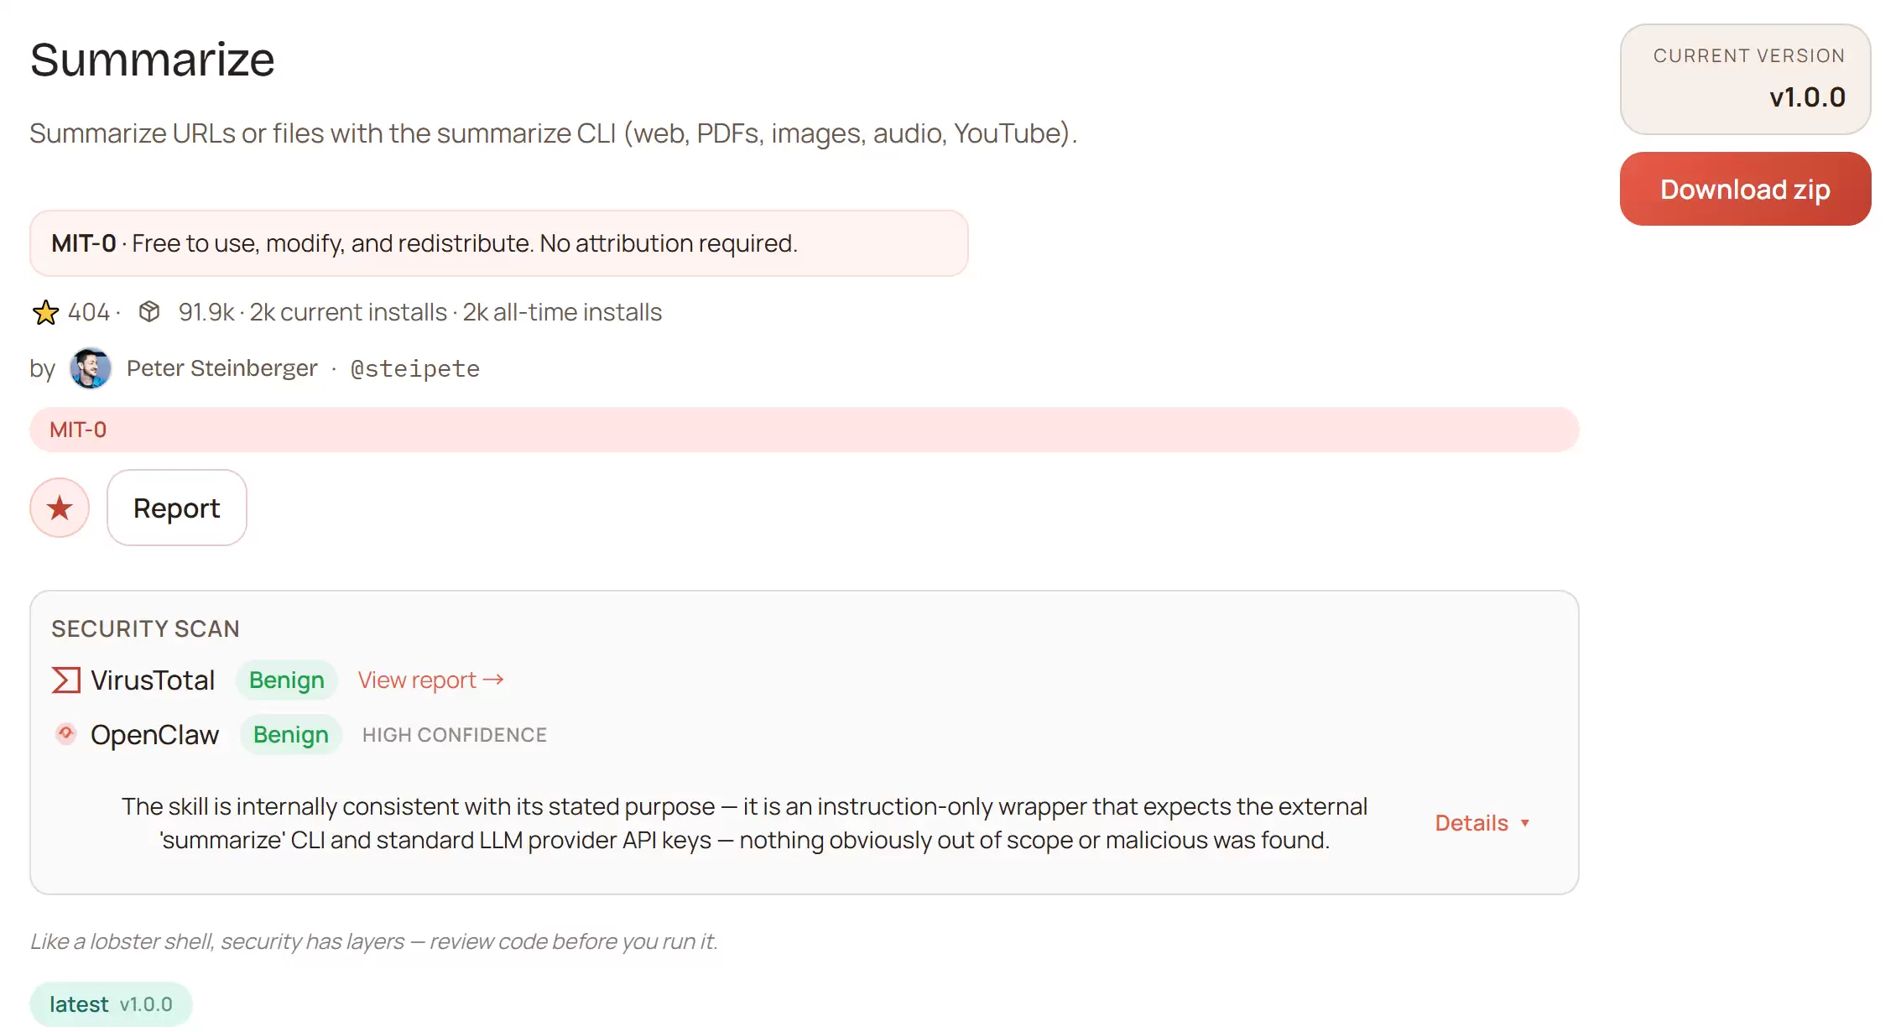This screenshot has width=1901, height=1032.
Task: Click the Peter Steinberger author name
Action: coord(222,368)
